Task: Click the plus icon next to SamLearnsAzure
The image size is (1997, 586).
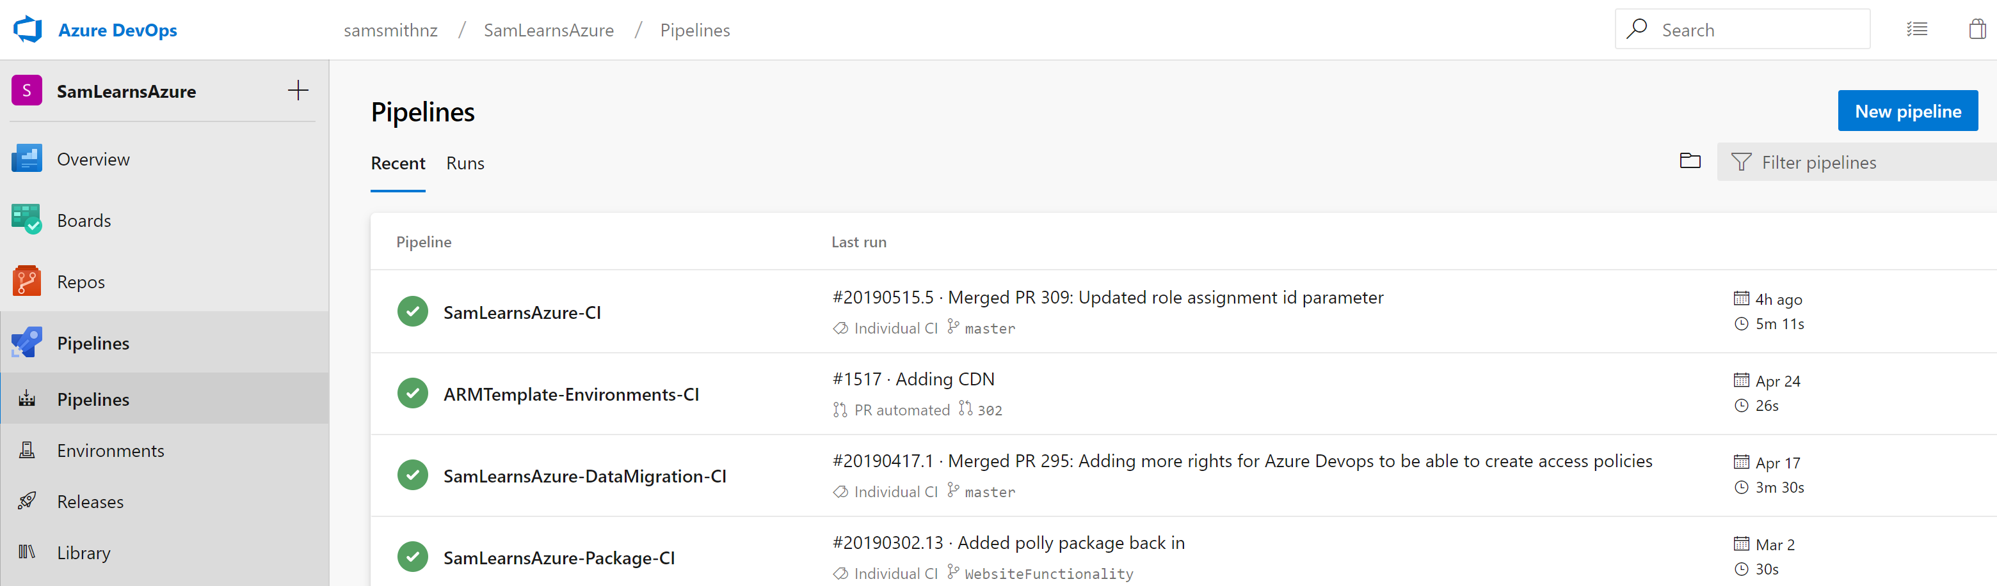Action: (x=298, y=91)
